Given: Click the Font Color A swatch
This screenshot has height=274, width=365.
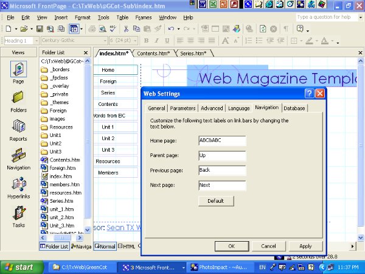Looking at the screenshot, I should tap(324, 41).
